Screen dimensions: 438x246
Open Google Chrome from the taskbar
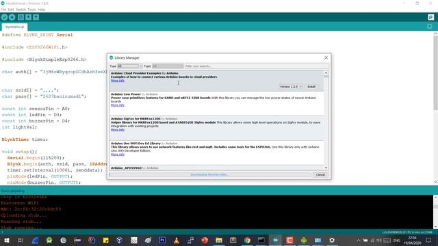(247, 240)
